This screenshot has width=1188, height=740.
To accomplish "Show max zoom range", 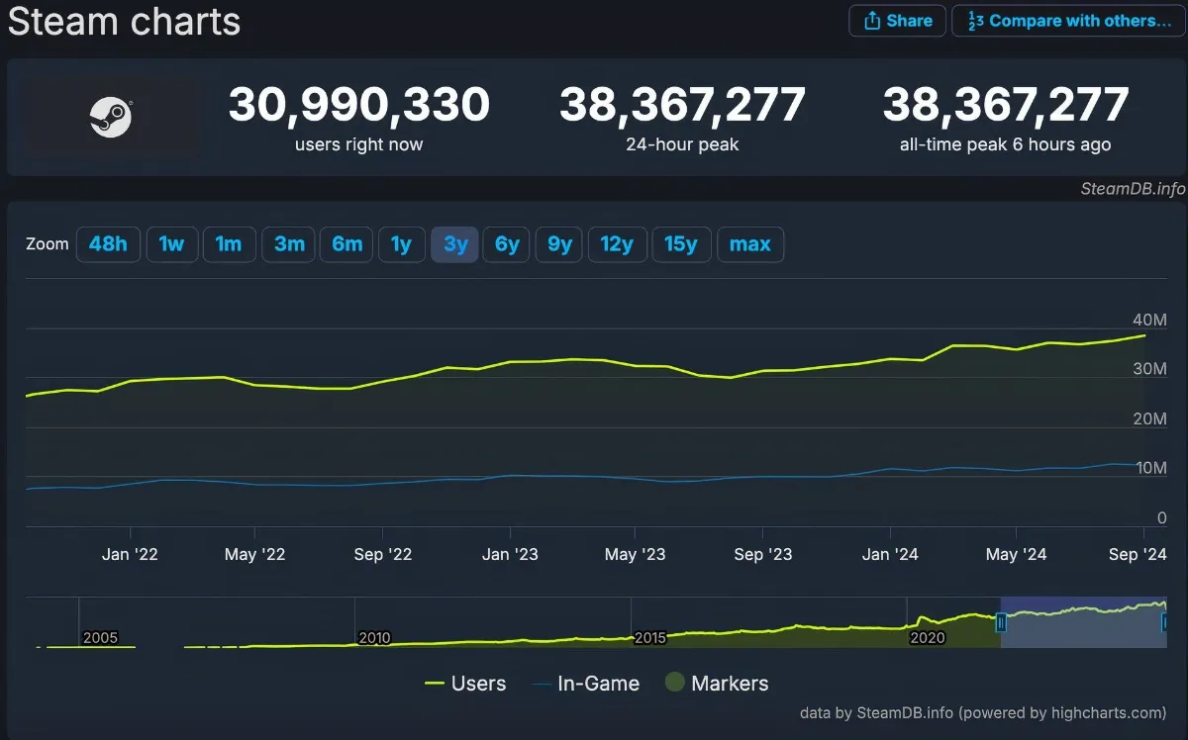I will pos(749,244).
